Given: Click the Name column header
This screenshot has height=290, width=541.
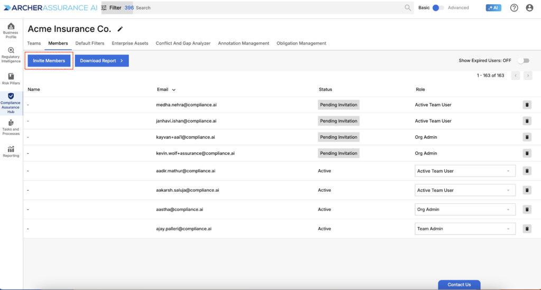Looking at the screenshot, I should point(34,90).
